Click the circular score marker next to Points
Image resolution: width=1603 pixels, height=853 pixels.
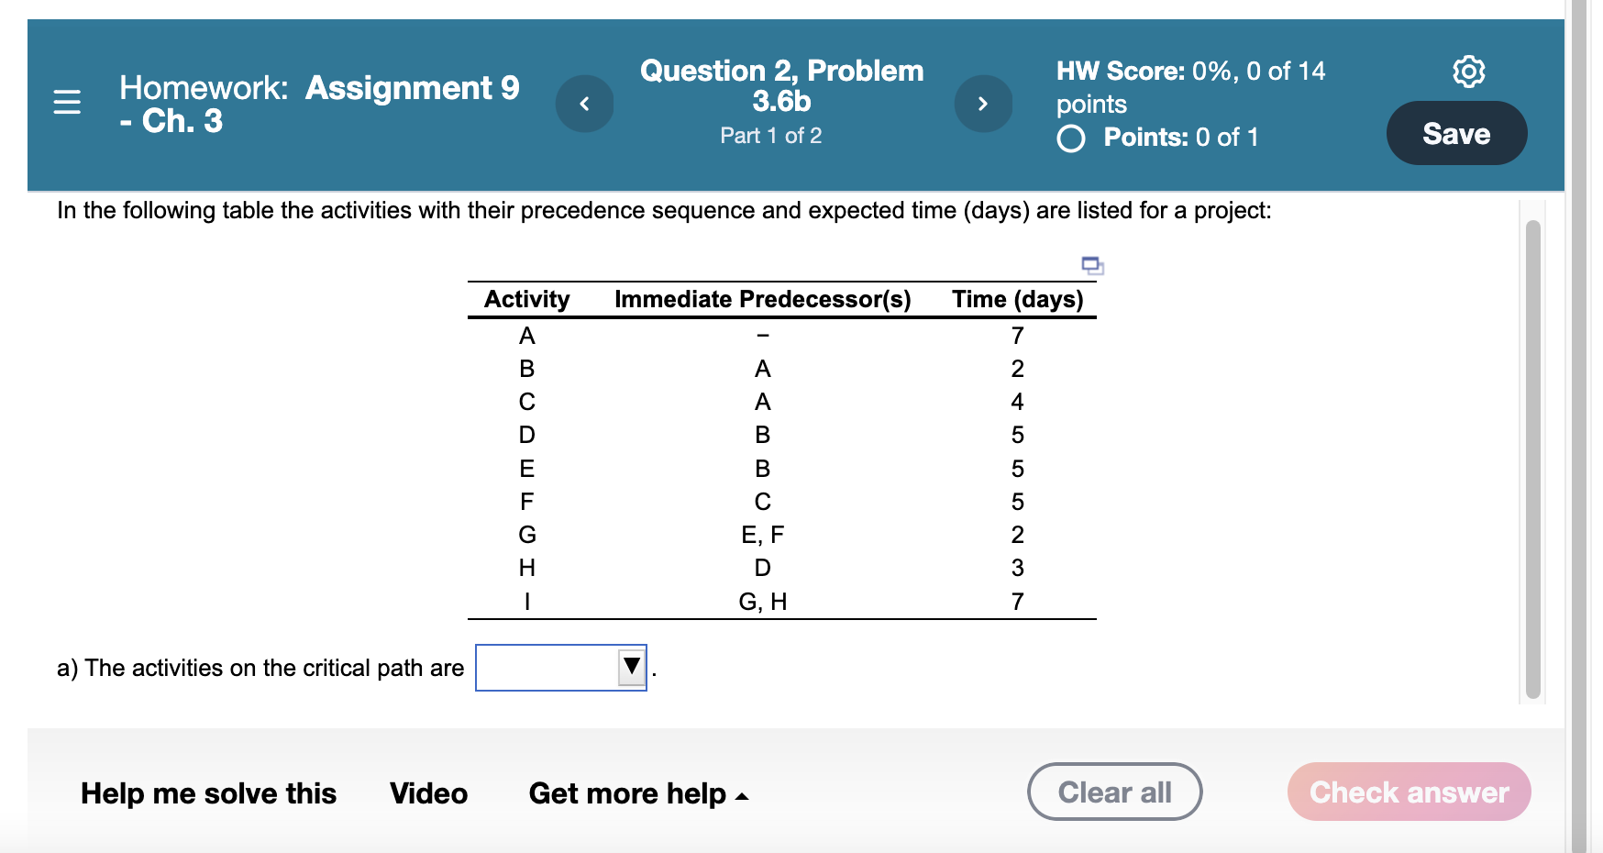click(x=1070, y=138)
